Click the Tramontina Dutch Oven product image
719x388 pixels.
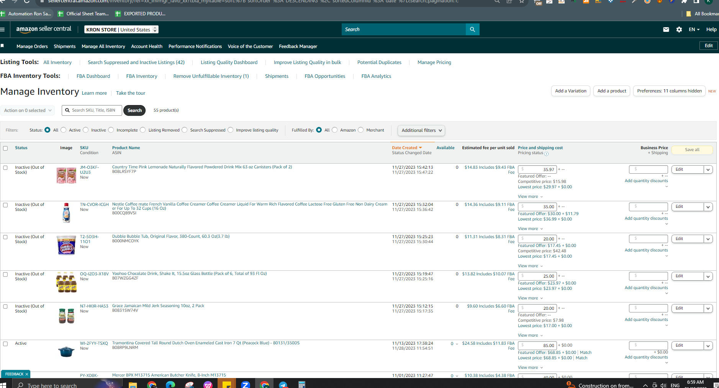(x=66, y=351)
